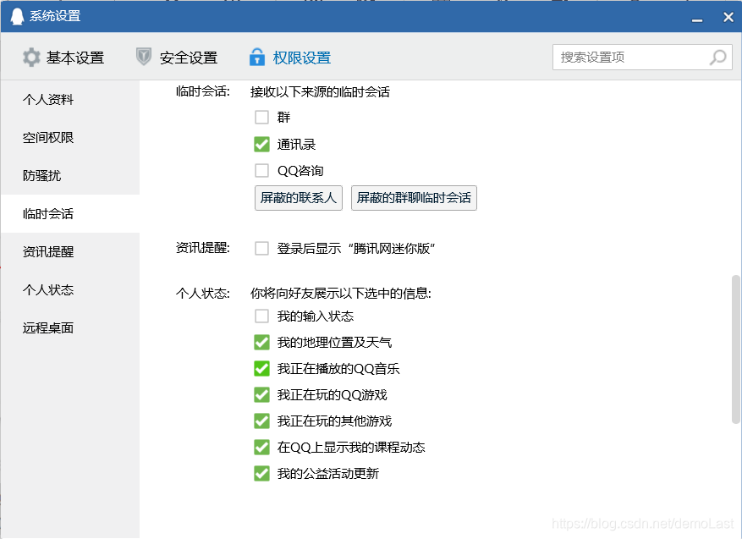Select 临时会话 in the sidebar
The width and height of the screenshot is (742, 539).
point(70,214)
